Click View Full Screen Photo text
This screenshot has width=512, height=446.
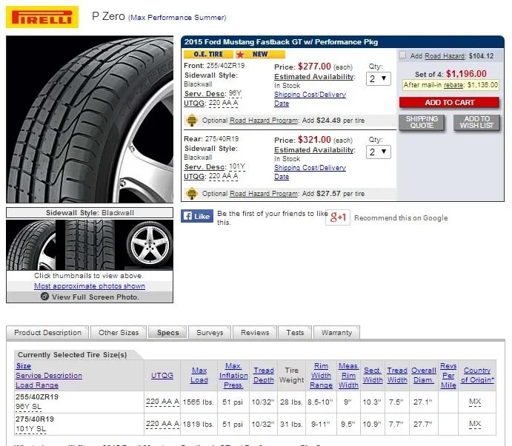tap(96, 297)
